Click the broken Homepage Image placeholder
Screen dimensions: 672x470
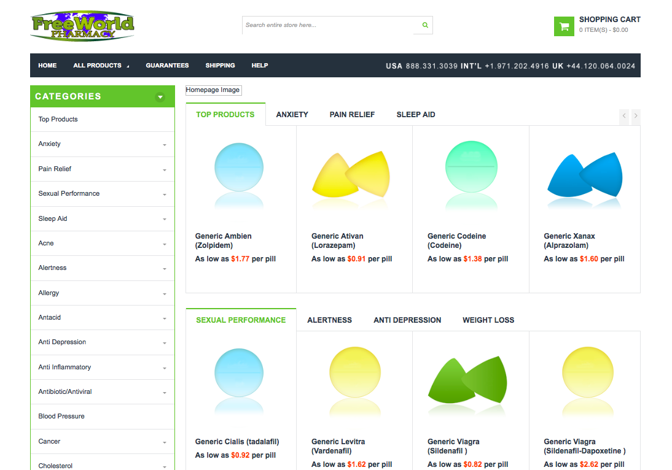[213, 90]
